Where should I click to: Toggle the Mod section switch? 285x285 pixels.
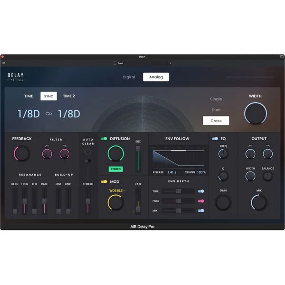[x=104, y=181]
